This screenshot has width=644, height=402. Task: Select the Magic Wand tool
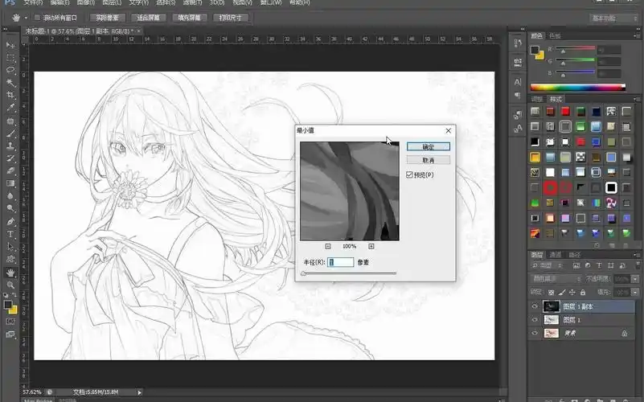click(11, 82)
